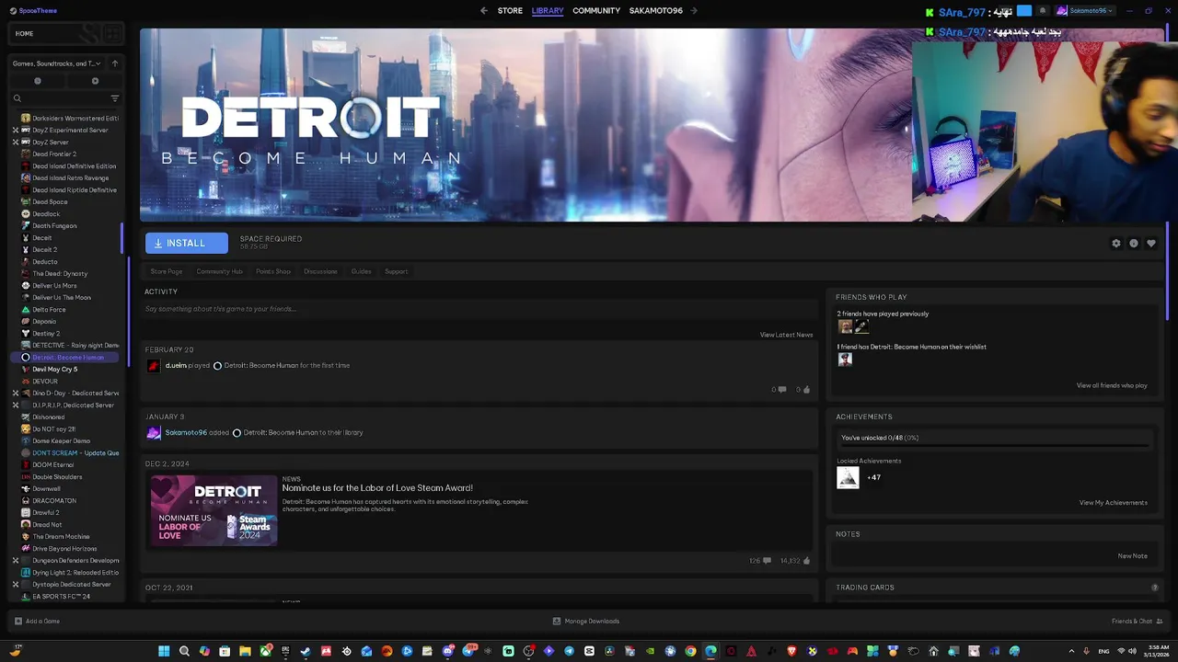The height and width of the screenshot is (662, 1178).
Task: Click View all friends who play
Action: pyautogui.click(x=1112, y=385)
